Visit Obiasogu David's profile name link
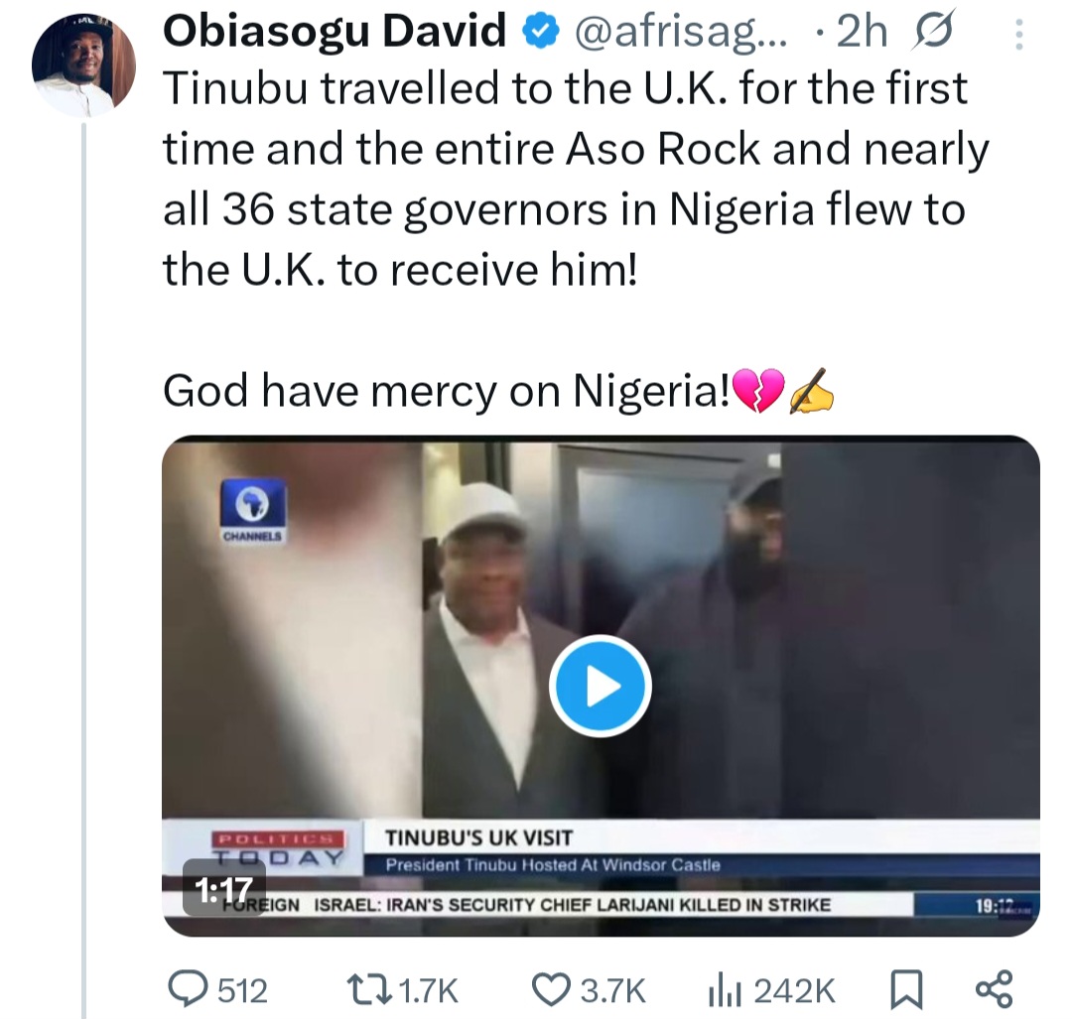This screenshot has width=1072, height=1019. [x=335, y=29]
